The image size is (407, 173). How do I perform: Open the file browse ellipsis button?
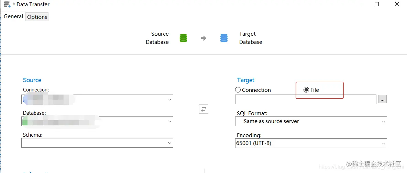(x=383, y=99)
